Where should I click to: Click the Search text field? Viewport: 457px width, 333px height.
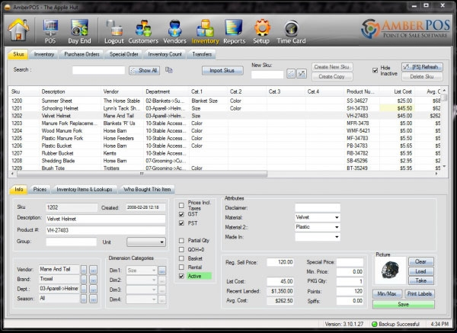[97, 70]
